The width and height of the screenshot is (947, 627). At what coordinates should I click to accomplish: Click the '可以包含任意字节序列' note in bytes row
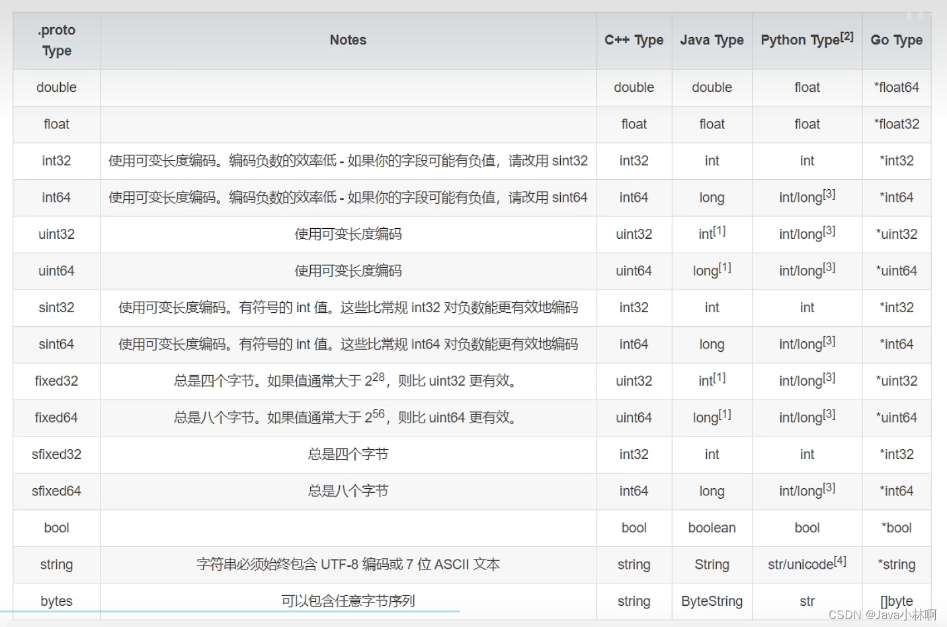point(348,601)
